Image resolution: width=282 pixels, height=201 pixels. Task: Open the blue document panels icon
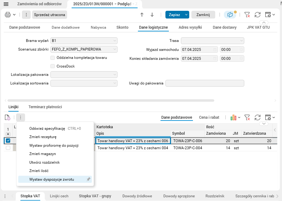pyautogui.click(x=230, y=15)
